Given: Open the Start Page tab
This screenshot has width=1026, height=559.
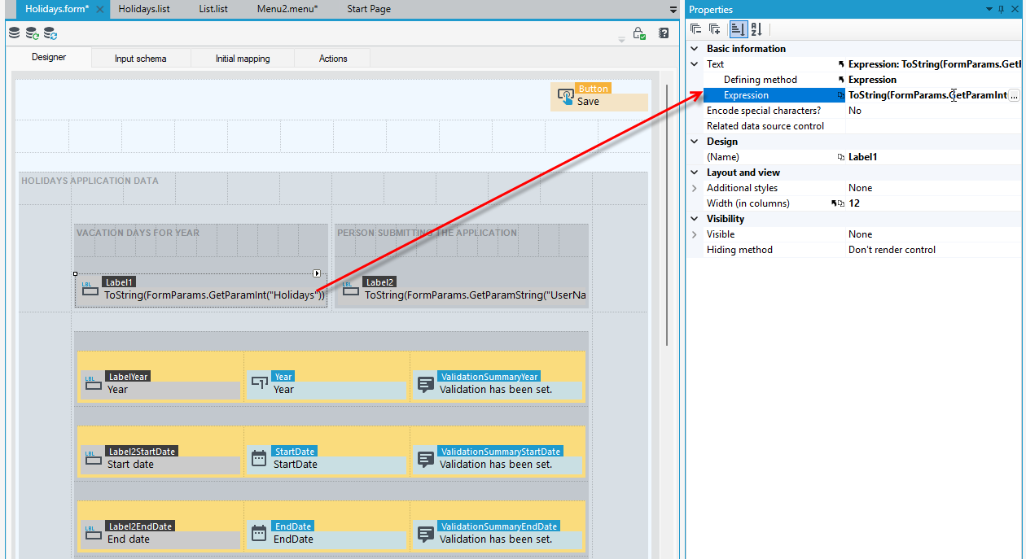Looking at the screenshot, I should [369, 9].
